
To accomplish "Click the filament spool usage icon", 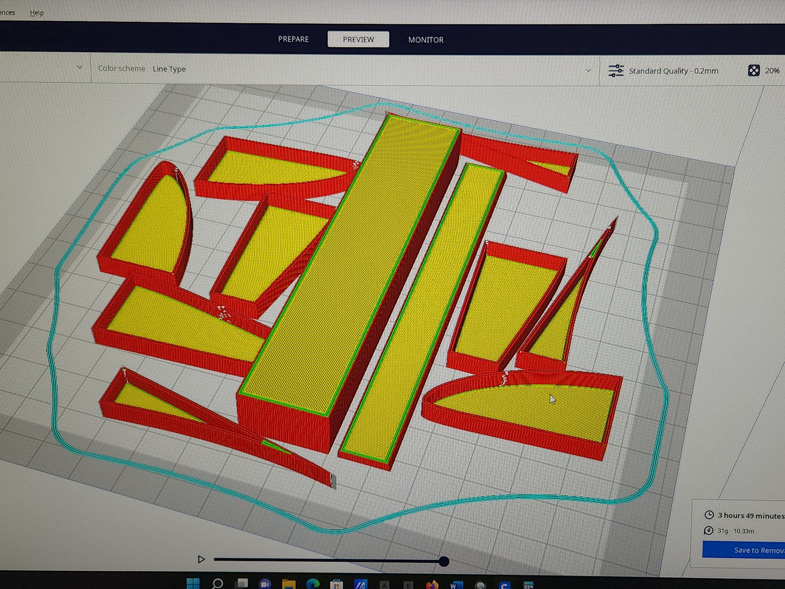I will (709, 531).
